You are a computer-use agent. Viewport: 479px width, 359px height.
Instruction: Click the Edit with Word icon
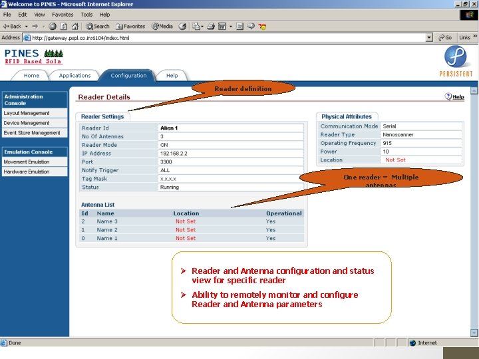222,26
